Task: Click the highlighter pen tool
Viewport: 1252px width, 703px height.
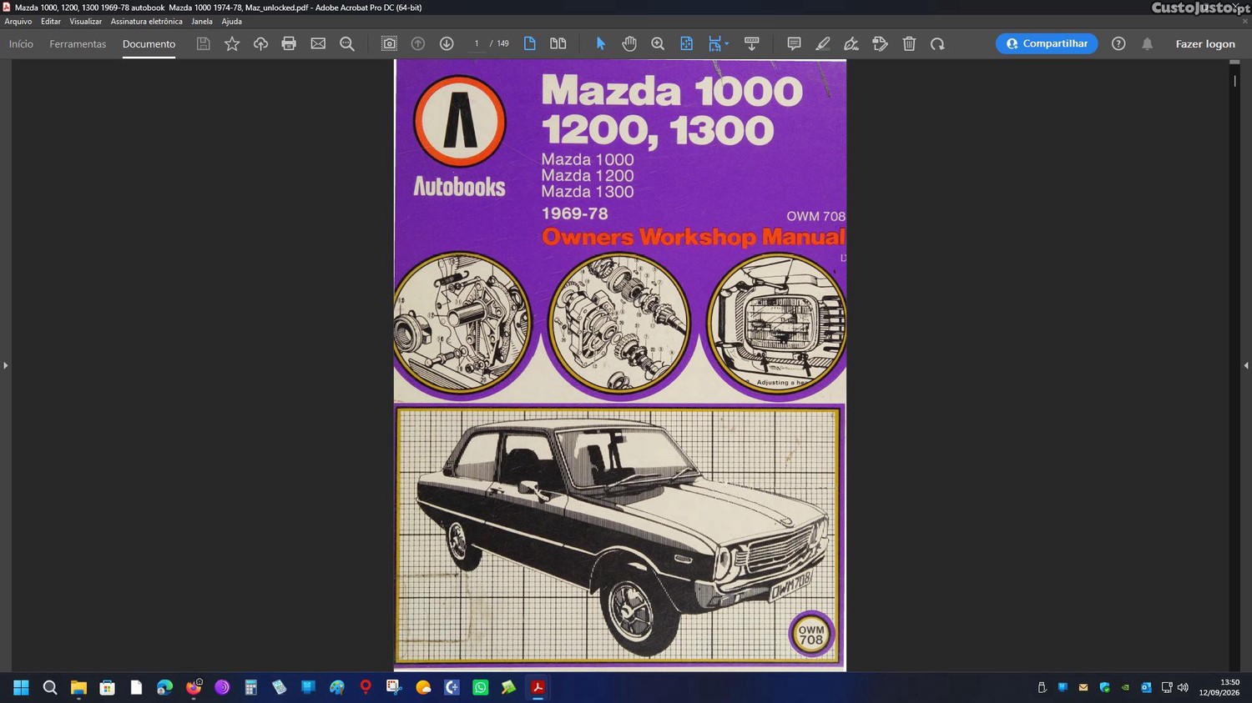Action: click(x=823, y=44)
